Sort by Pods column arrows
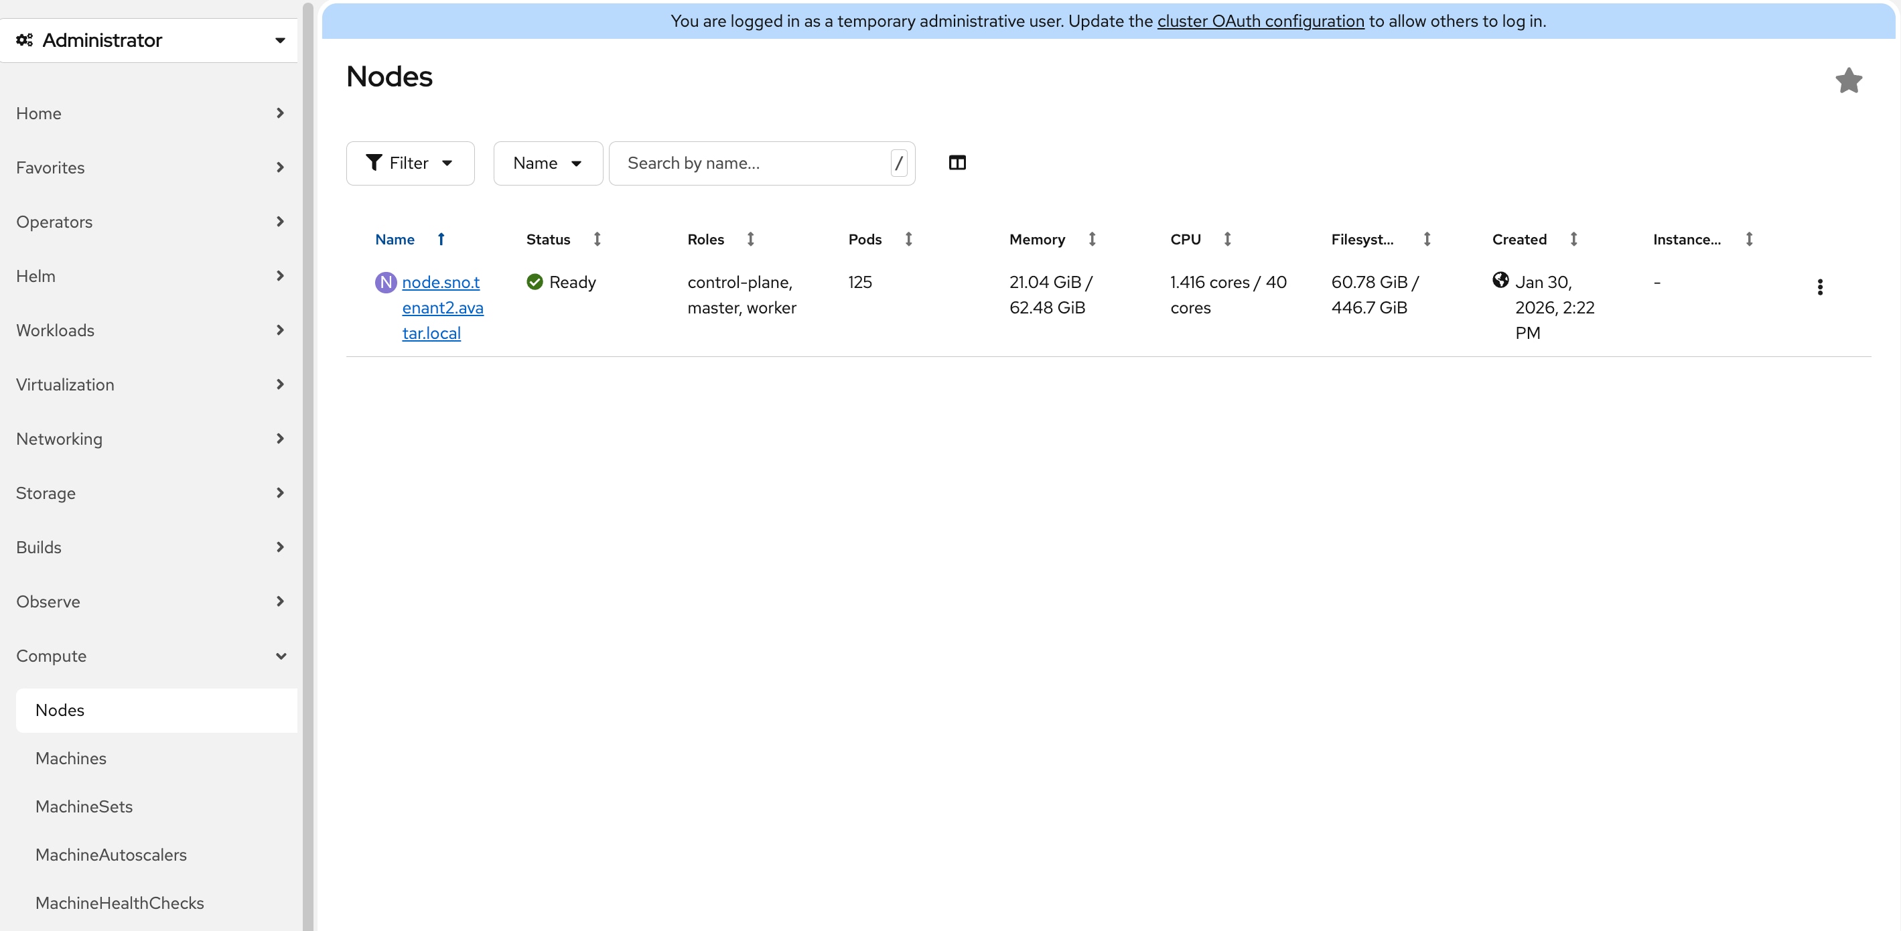The height and width of the screenshot is (931, 1901). click(908, 239)
